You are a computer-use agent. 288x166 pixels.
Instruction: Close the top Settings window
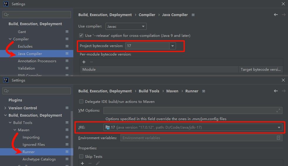pos(283,4)
